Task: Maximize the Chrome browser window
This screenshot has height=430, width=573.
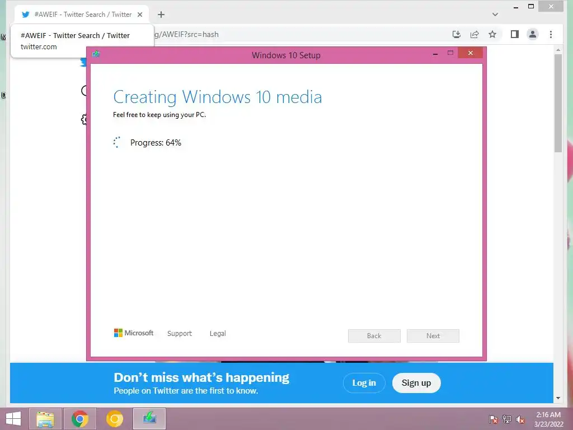Action: [531, 6]
